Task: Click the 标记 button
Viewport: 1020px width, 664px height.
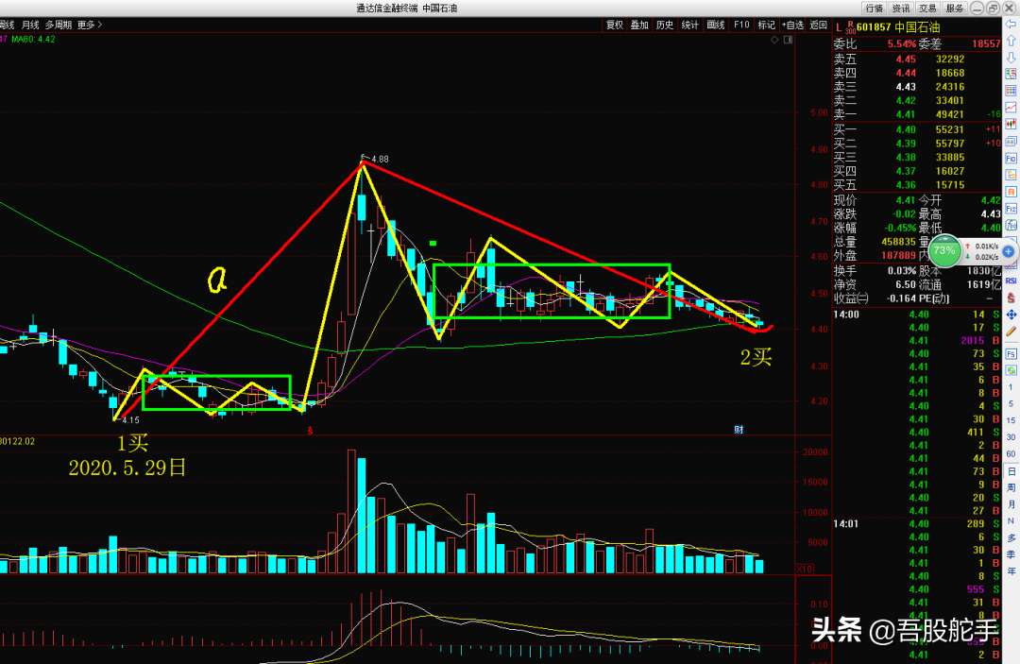Action: point(766,25)
